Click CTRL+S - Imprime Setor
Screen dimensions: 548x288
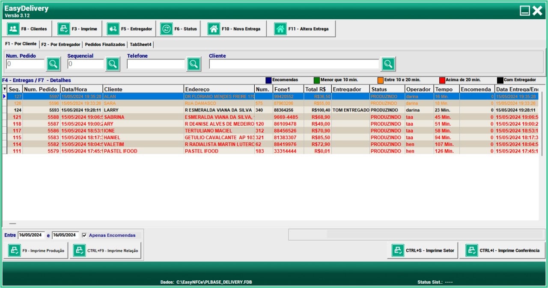[423, 250]
